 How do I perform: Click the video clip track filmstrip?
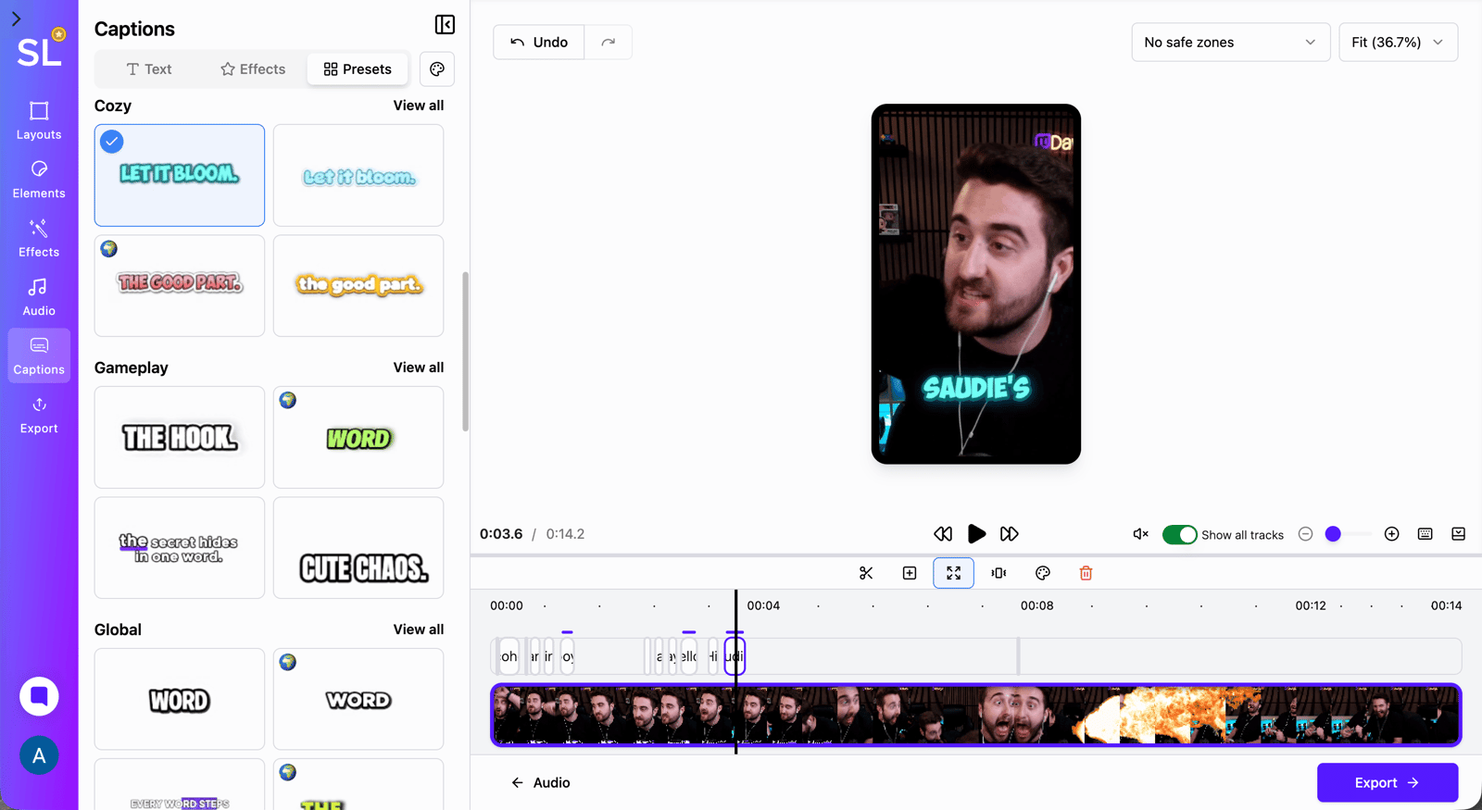point(976,715)
